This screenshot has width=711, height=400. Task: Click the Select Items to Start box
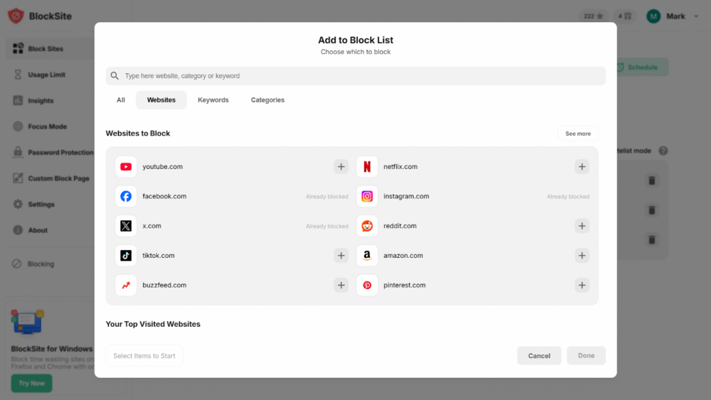(144, 356)
